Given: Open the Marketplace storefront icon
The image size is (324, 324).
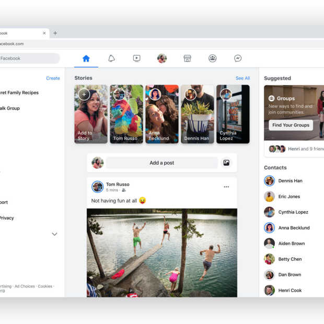Looking at the screenshot, I should pos(187,59).
